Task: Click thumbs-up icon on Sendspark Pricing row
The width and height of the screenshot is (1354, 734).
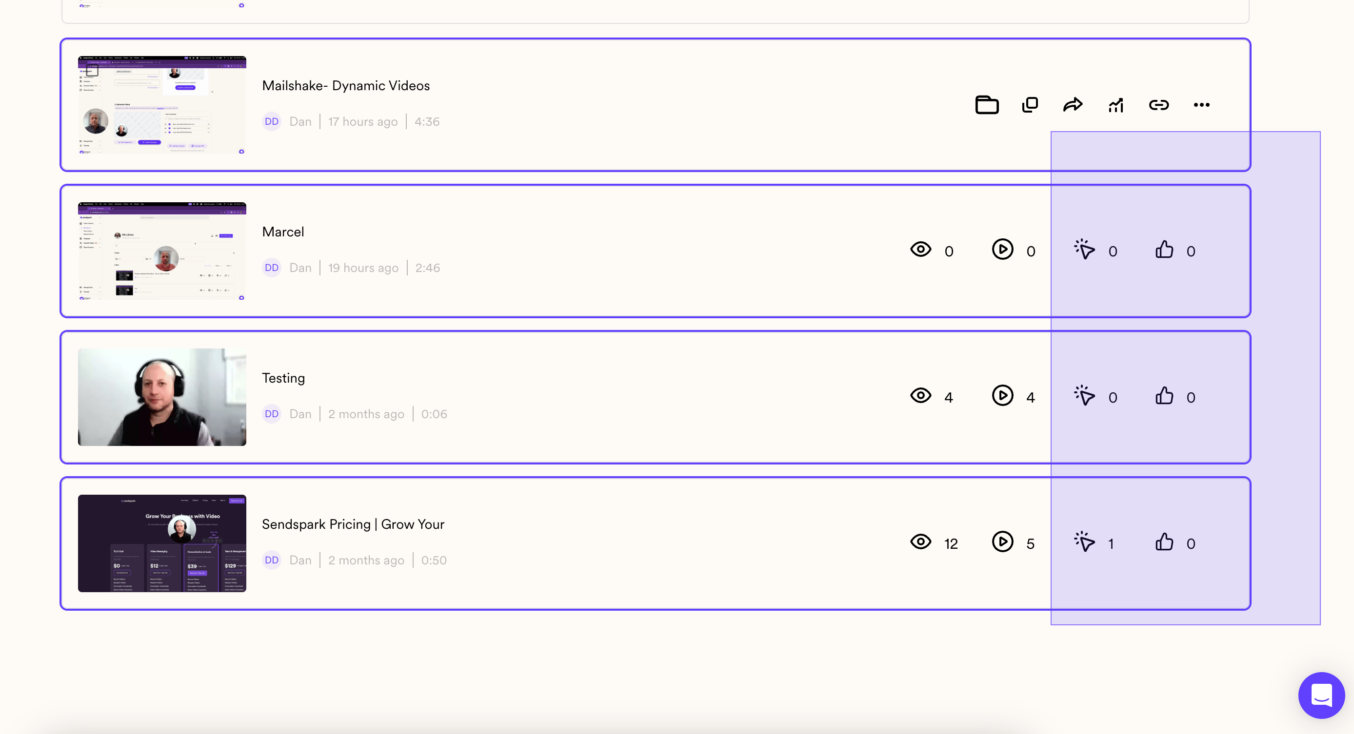Action: (x=1164, y=541)
